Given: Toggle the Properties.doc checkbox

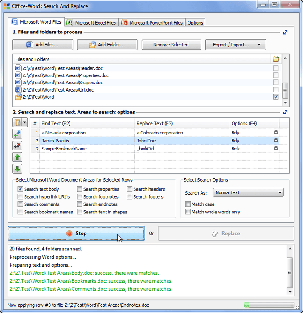Looking at the screenshot, I should 276,75.
